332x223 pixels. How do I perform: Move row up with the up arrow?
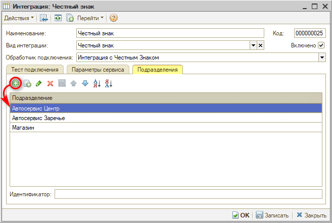tap(73, 84)
